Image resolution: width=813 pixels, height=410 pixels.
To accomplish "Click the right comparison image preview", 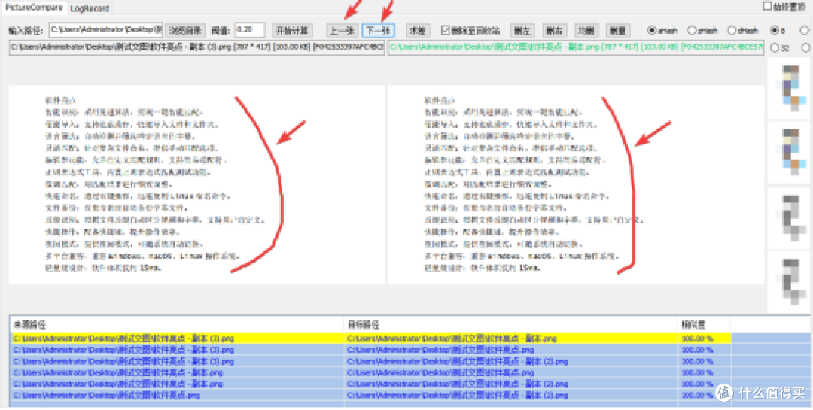I will 576,184.
